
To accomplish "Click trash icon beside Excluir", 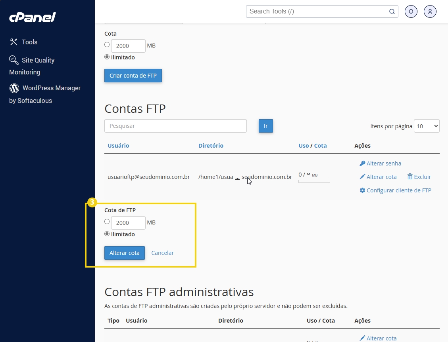I will (x=410, y=177).
